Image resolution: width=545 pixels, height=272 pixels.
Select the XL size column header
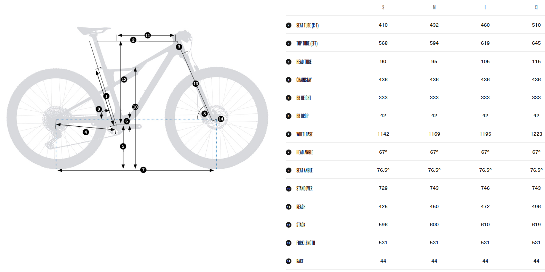tap(536, 7)
